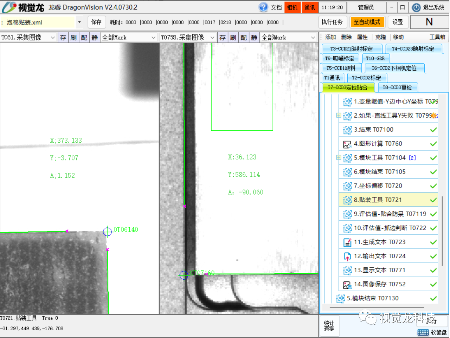Image resolution: width=450 pixels, height=338 pixels.
Task: Expand the 5.模块工具 T07104 tree node
Action: 339,158
